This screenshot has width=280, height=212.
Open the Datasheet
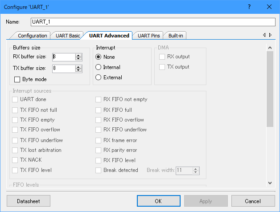pos(29,201)
